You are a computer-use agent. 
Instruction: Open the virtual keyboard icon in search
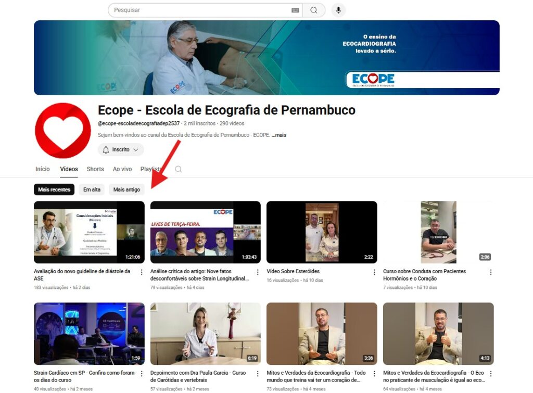tap(295, 10)
